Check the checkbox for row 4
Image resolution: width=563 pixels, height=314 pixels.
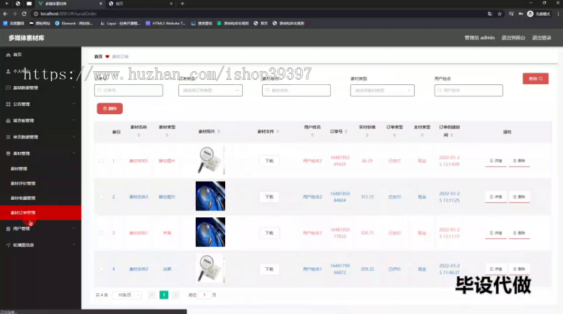pyautogui.click(x=101, y=269)
